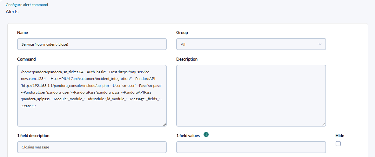375x157 pixels.
Task: Select the Closing message input field
Action: (x=92, y=147)
